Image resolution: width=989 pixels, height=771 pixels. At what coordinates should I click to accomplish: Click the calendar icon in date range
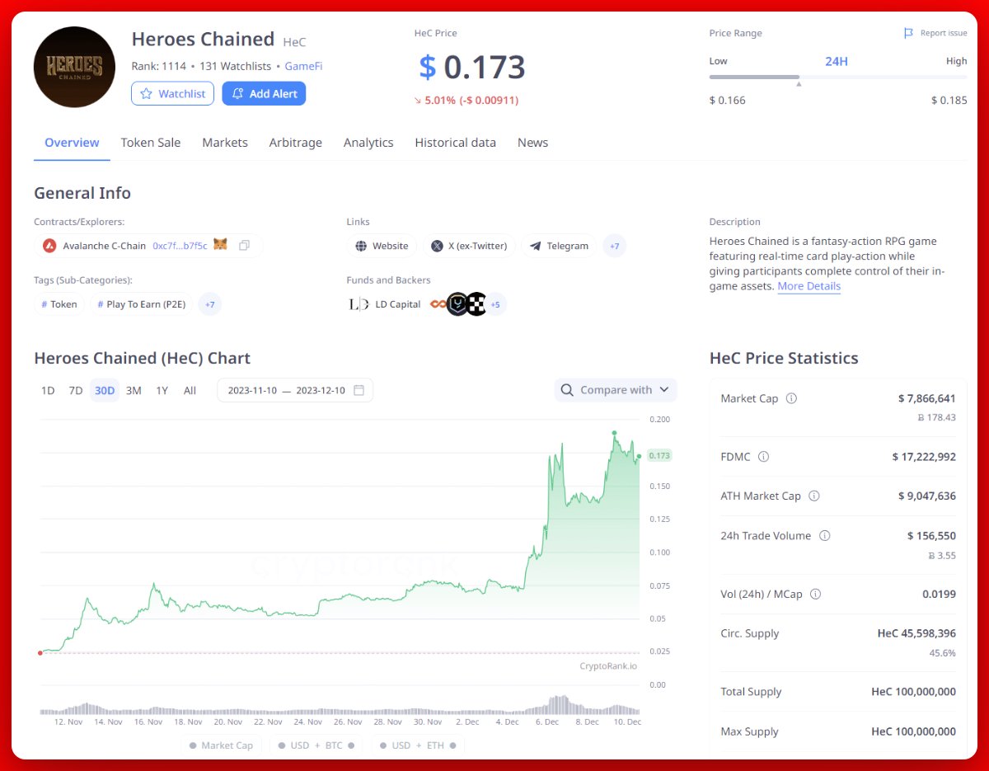[359, 390]
